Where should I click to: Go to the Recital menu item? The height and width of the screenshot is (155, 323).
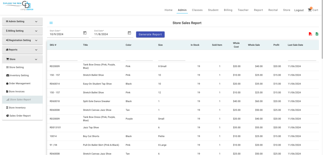(x=273, y=10)
